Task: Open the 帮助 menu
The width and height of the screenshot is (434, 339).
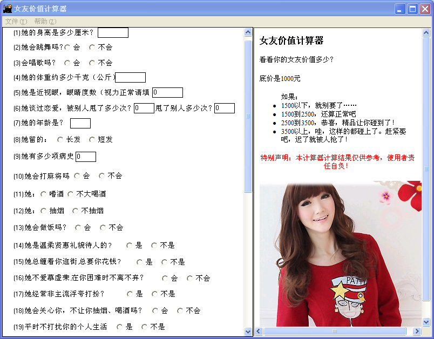Action: tap(45, 21)
